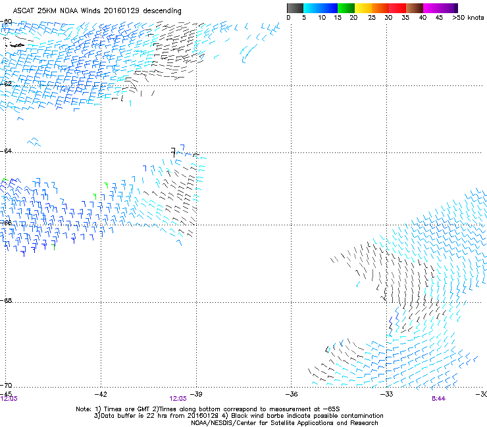Screen dimensions: 487x427
Task: Click the cyan-blue 5-15 knots legend segment
Action: 320,8
